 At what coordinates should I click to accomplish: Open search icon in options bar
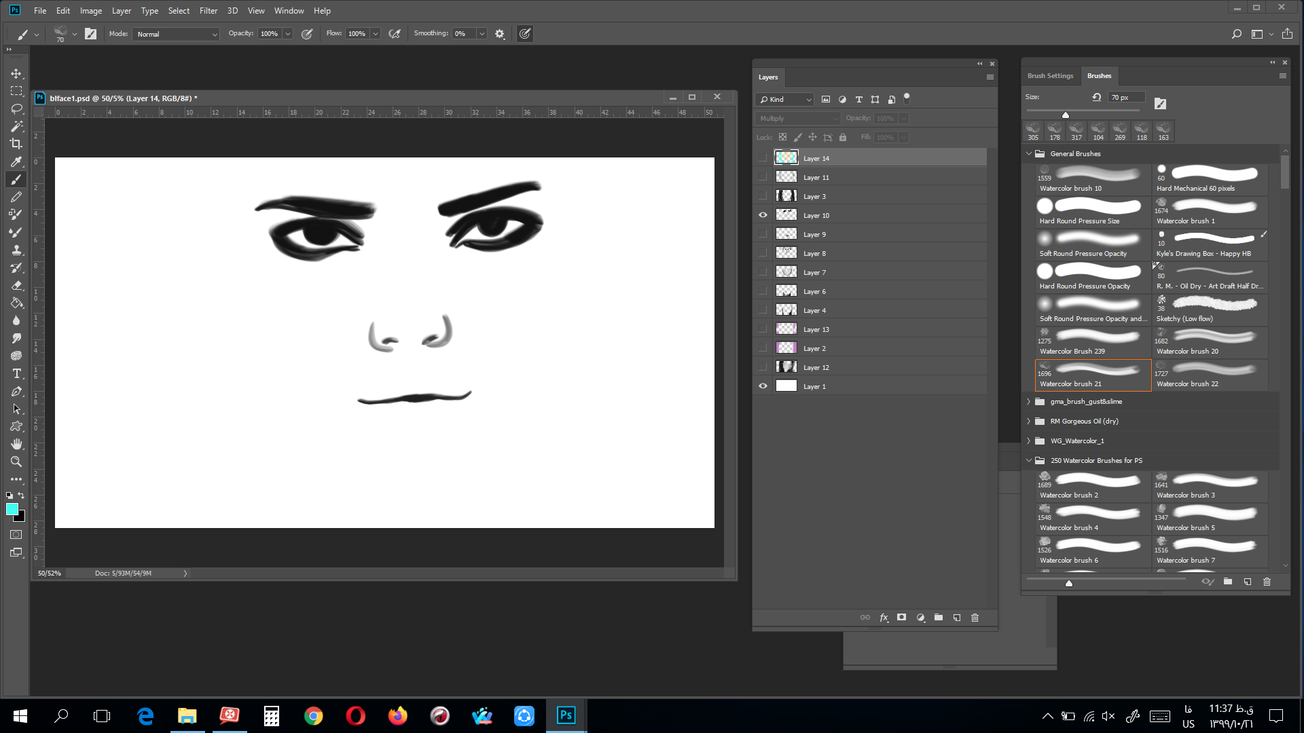coord(1237,34)
